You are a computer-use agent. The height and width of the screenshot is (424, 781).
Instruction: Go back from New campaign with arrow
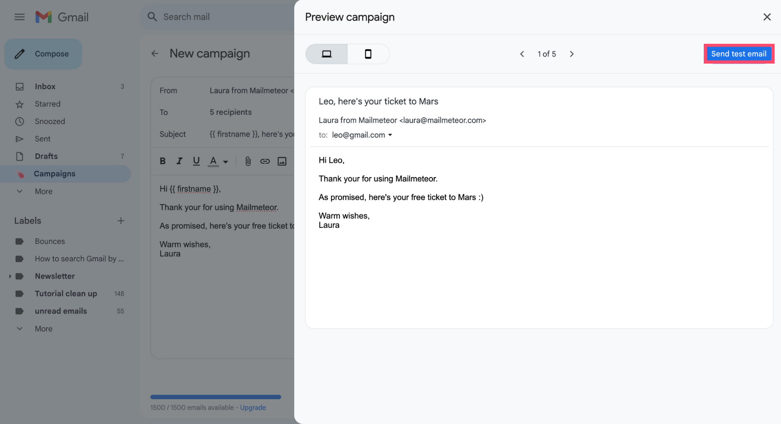pos(155,54)
